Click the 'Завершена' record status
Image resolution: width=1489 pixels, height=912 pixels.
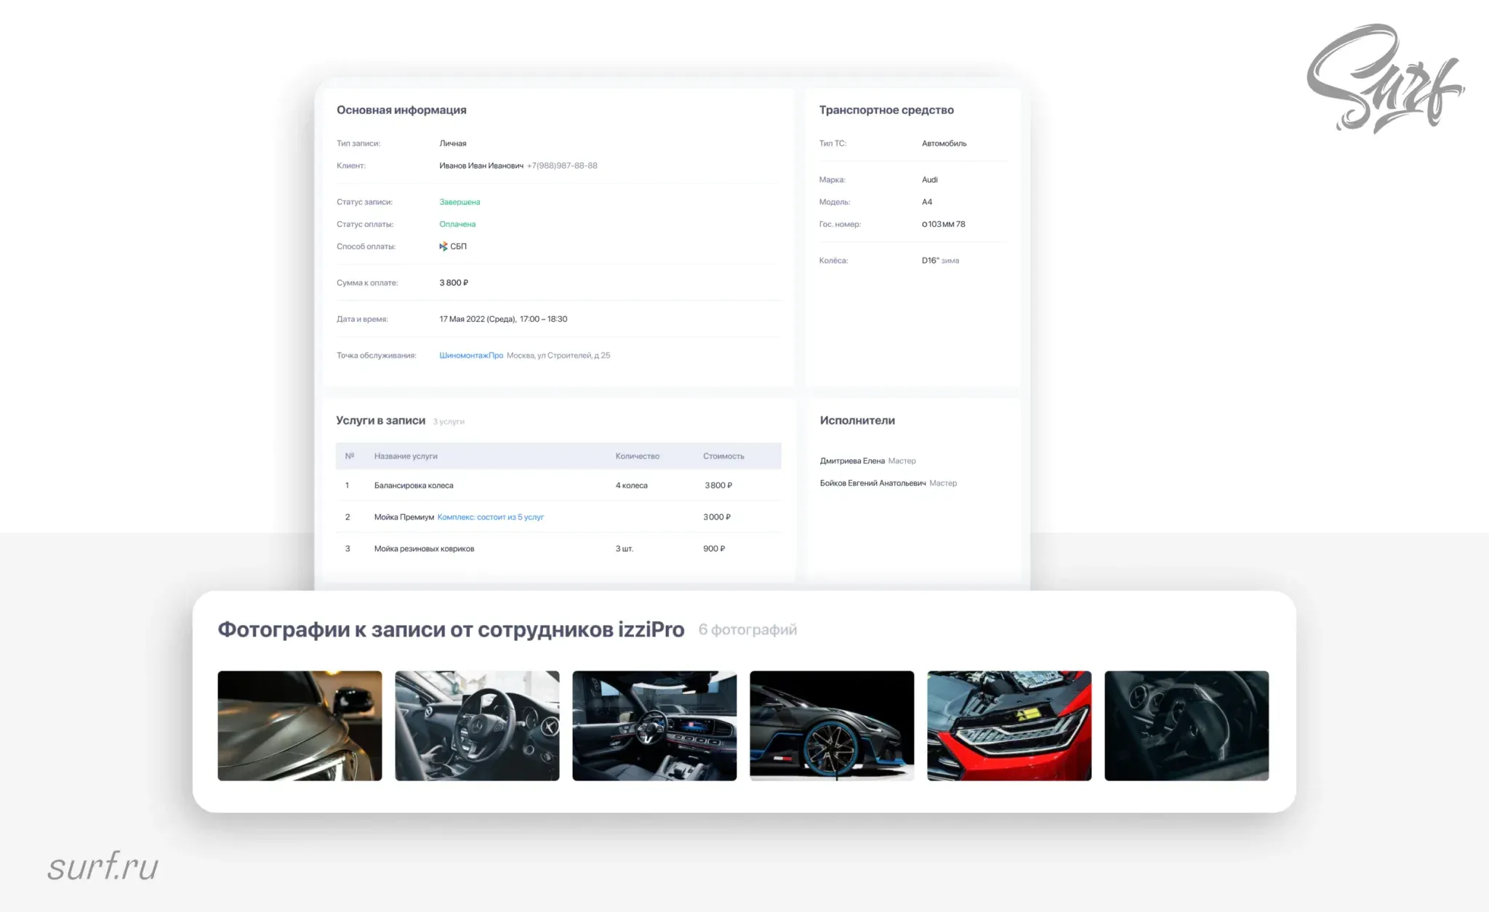click(x=459, y=202)
